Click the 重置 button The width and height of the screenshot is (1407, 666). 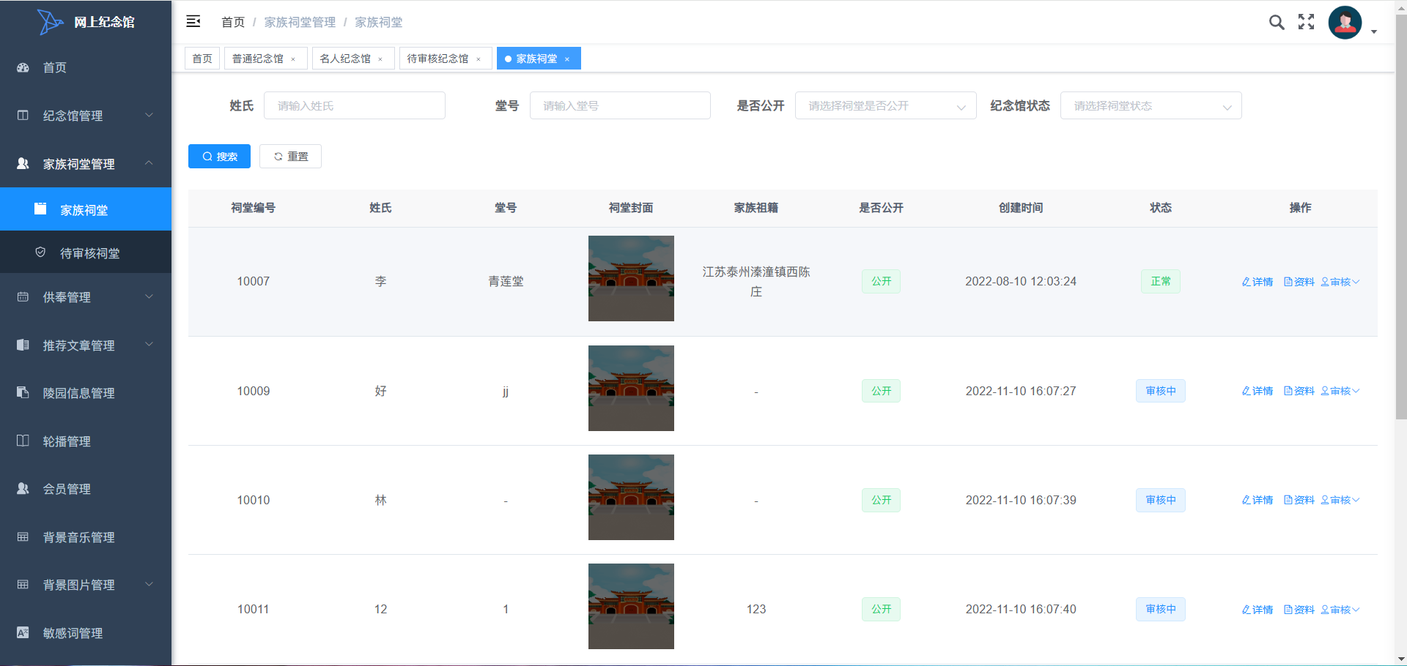290,157
